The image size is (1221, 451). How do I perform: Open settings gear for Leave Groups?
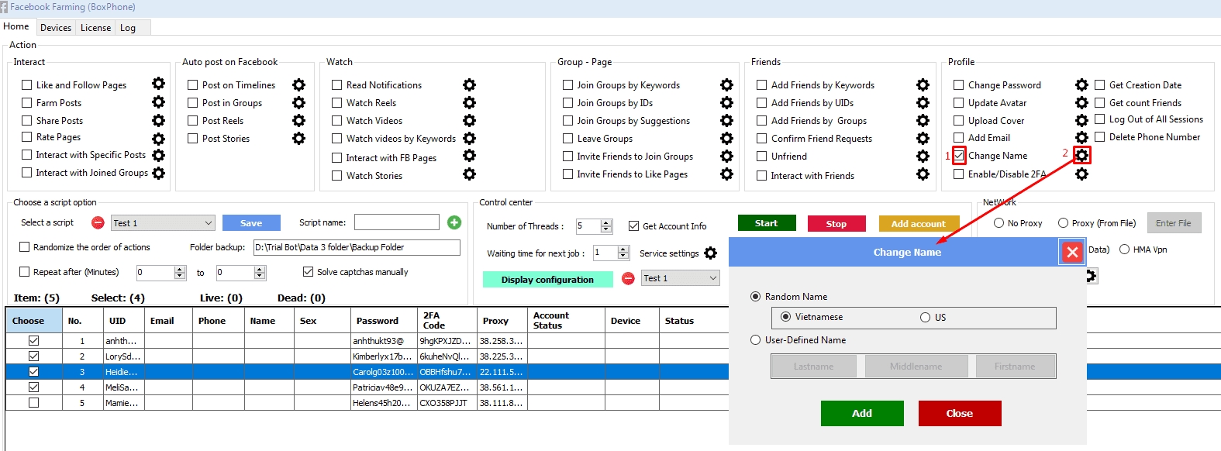coord(726,138)
